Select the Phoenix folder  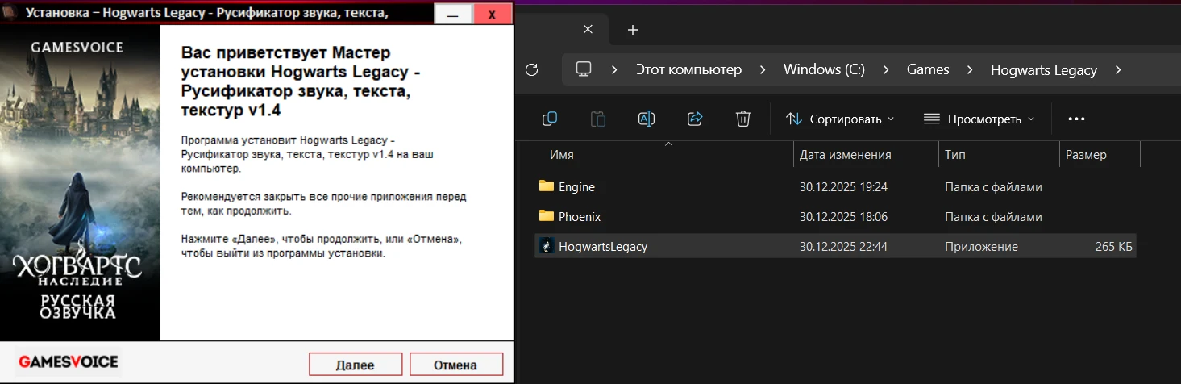pos(579,217)
